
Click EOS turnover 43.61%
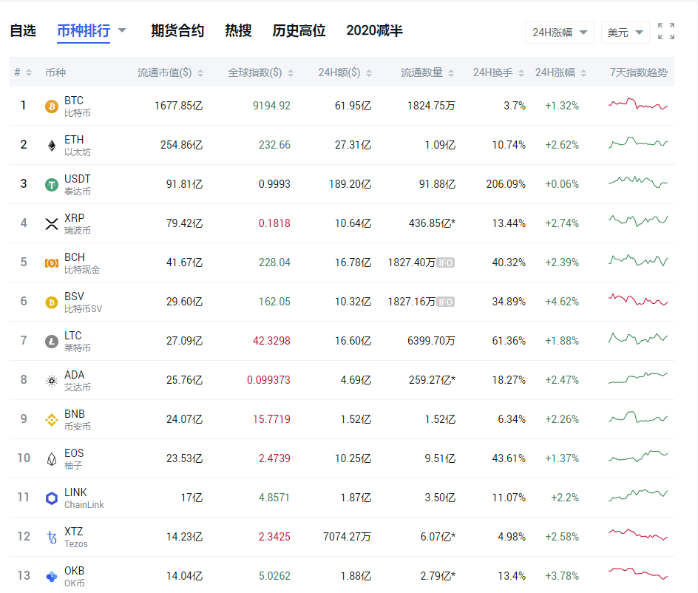[x=509, y=458]
